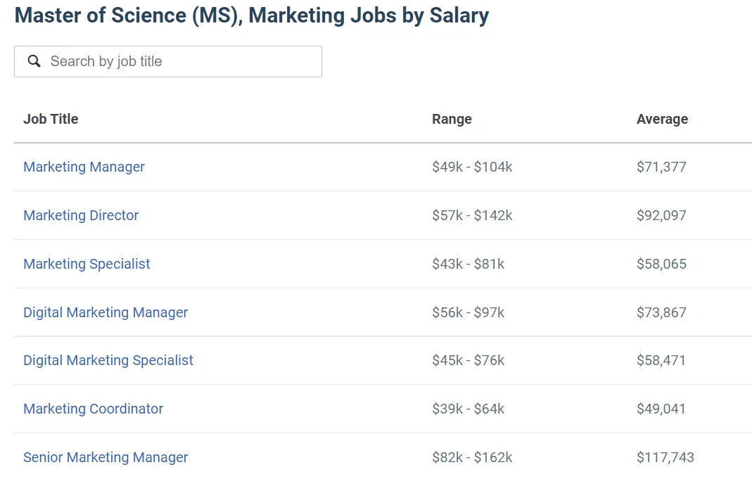Image resolution: width=752 pixels, height=479 pixels.
Task: Click the $92,097 average salary value
Action: (x=661, y=215)
